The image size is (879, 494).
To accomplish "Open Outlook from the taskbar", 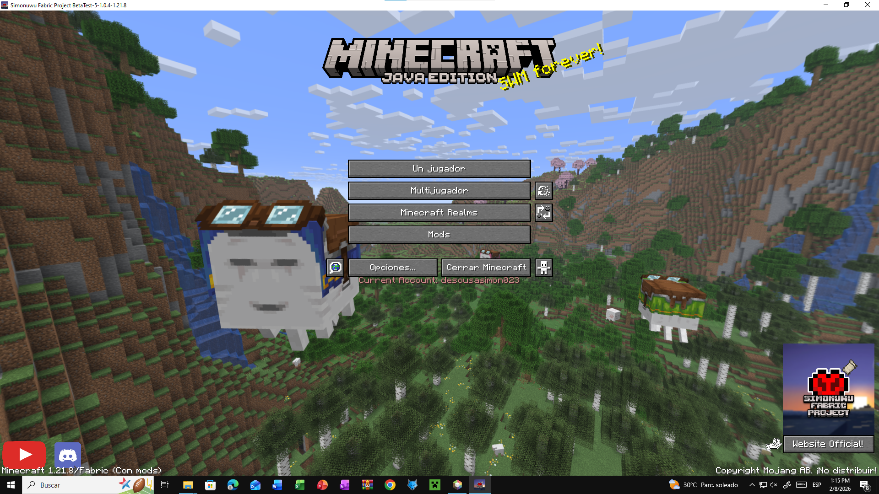I will point(255,485).
